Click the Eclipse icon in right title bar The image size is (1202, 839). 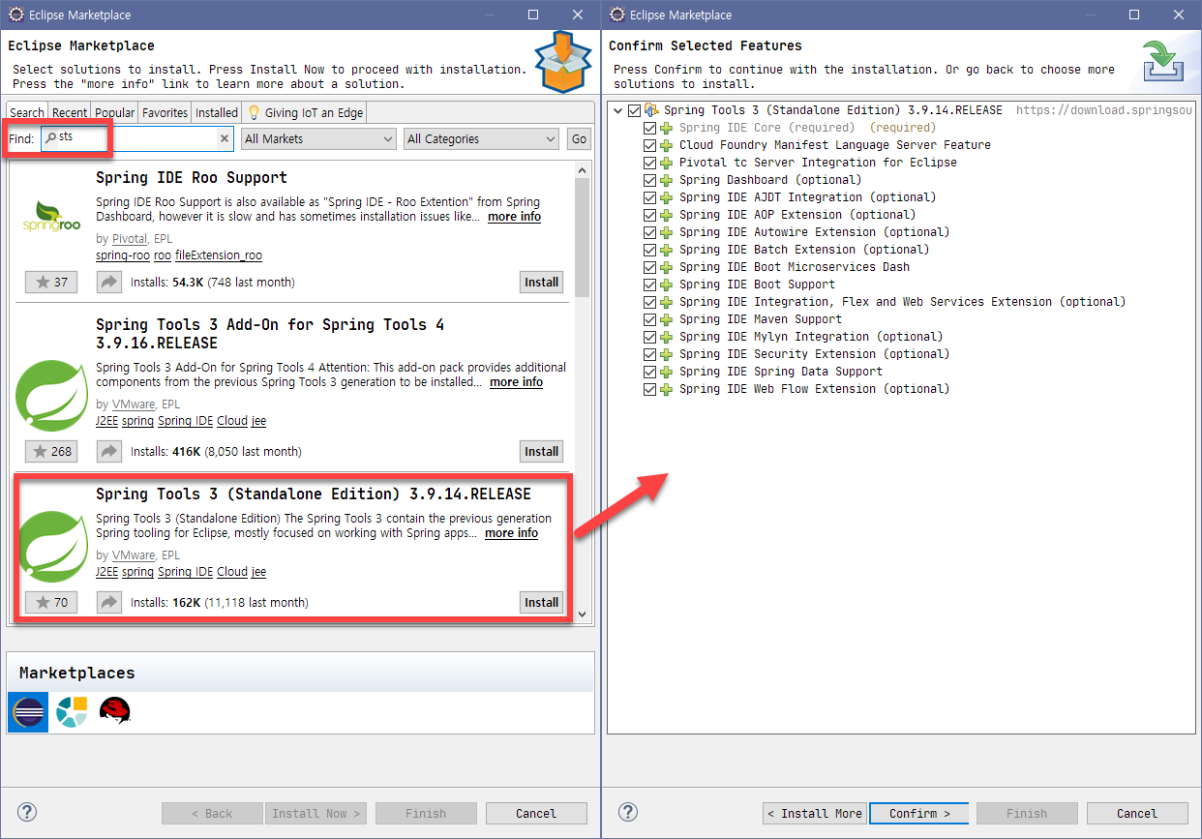[x=616, y=15]
